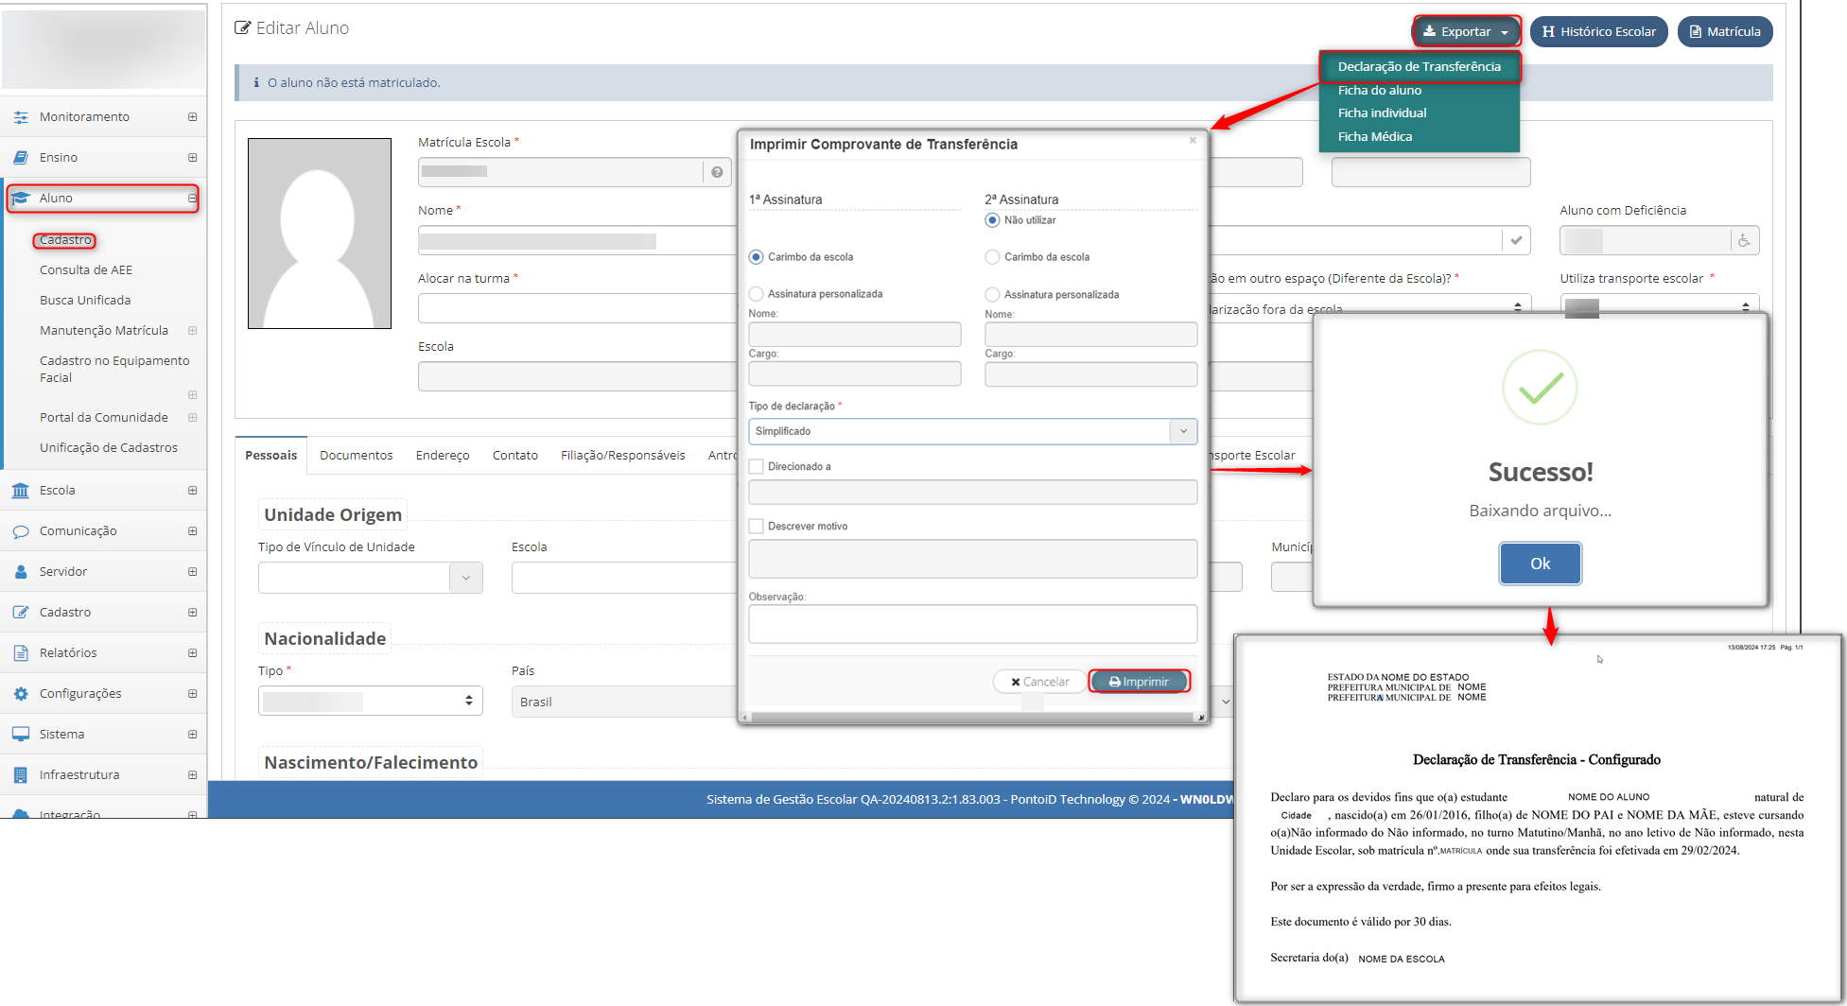Open the Utiliza transporte escolar selector
The image size is (1847, 1006).
[x=1659, y=306]
